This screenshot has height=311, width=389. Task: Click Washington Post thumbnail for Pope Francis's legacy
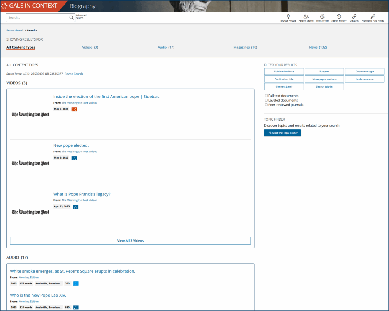tap(30, 212)
